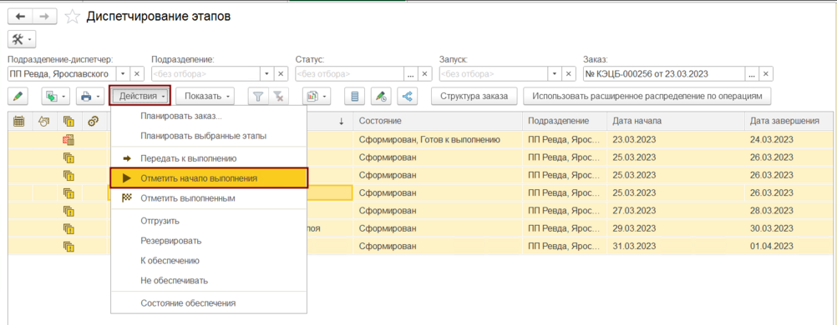Clear the Заказ field with X

click(x=767, y=73)
